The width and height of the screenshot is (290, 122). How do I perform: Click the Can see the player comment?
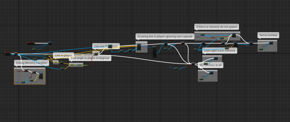[106, 46]
